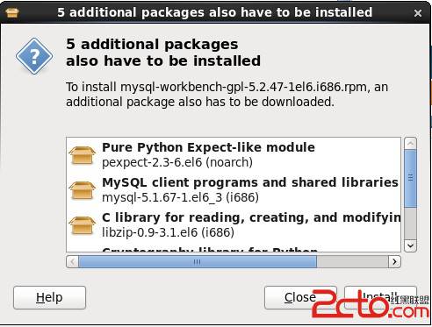Click the package installer icon in title bar
432x327 pixels.
tap(12, 12)
